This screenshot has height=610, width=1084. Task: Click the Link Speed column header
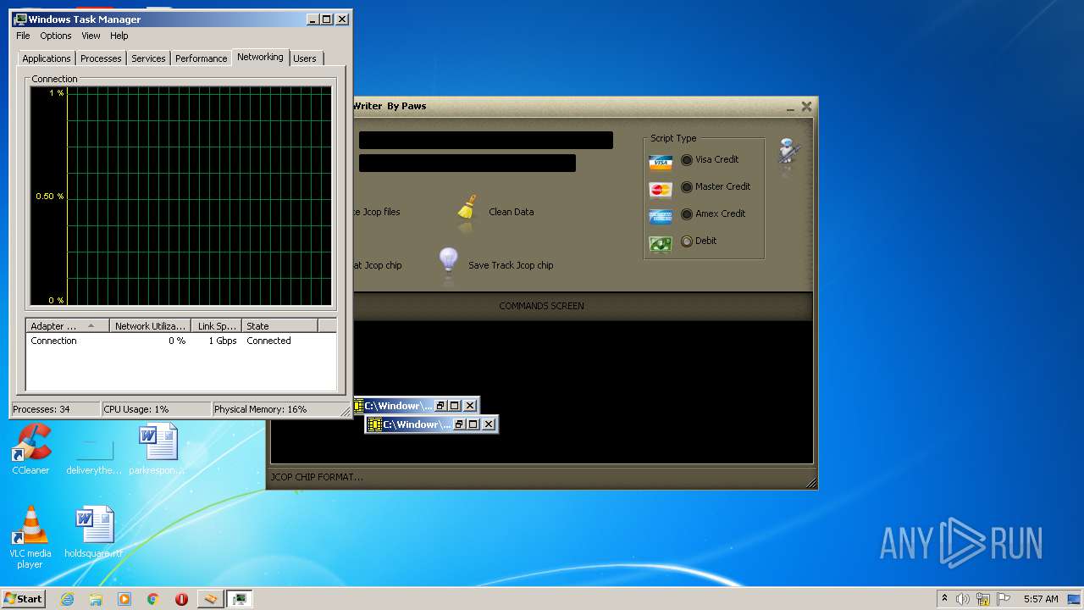pos(216,325)
